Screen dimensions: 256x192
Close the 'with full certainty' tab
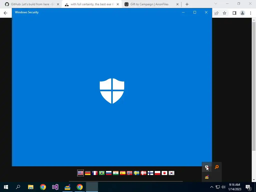tap(118, 4)
